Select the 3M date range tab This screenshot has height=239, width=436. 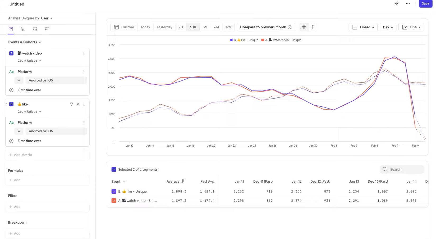[205, 27]
